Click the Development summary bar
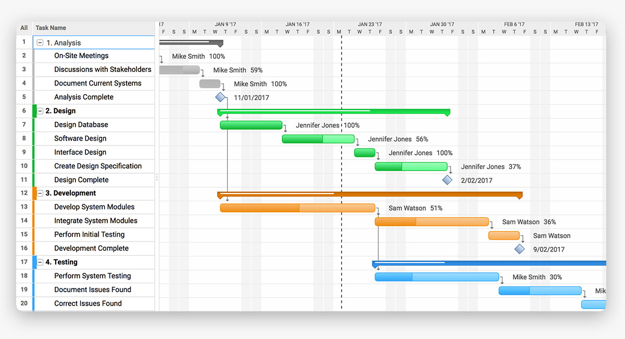 (370, 194)
